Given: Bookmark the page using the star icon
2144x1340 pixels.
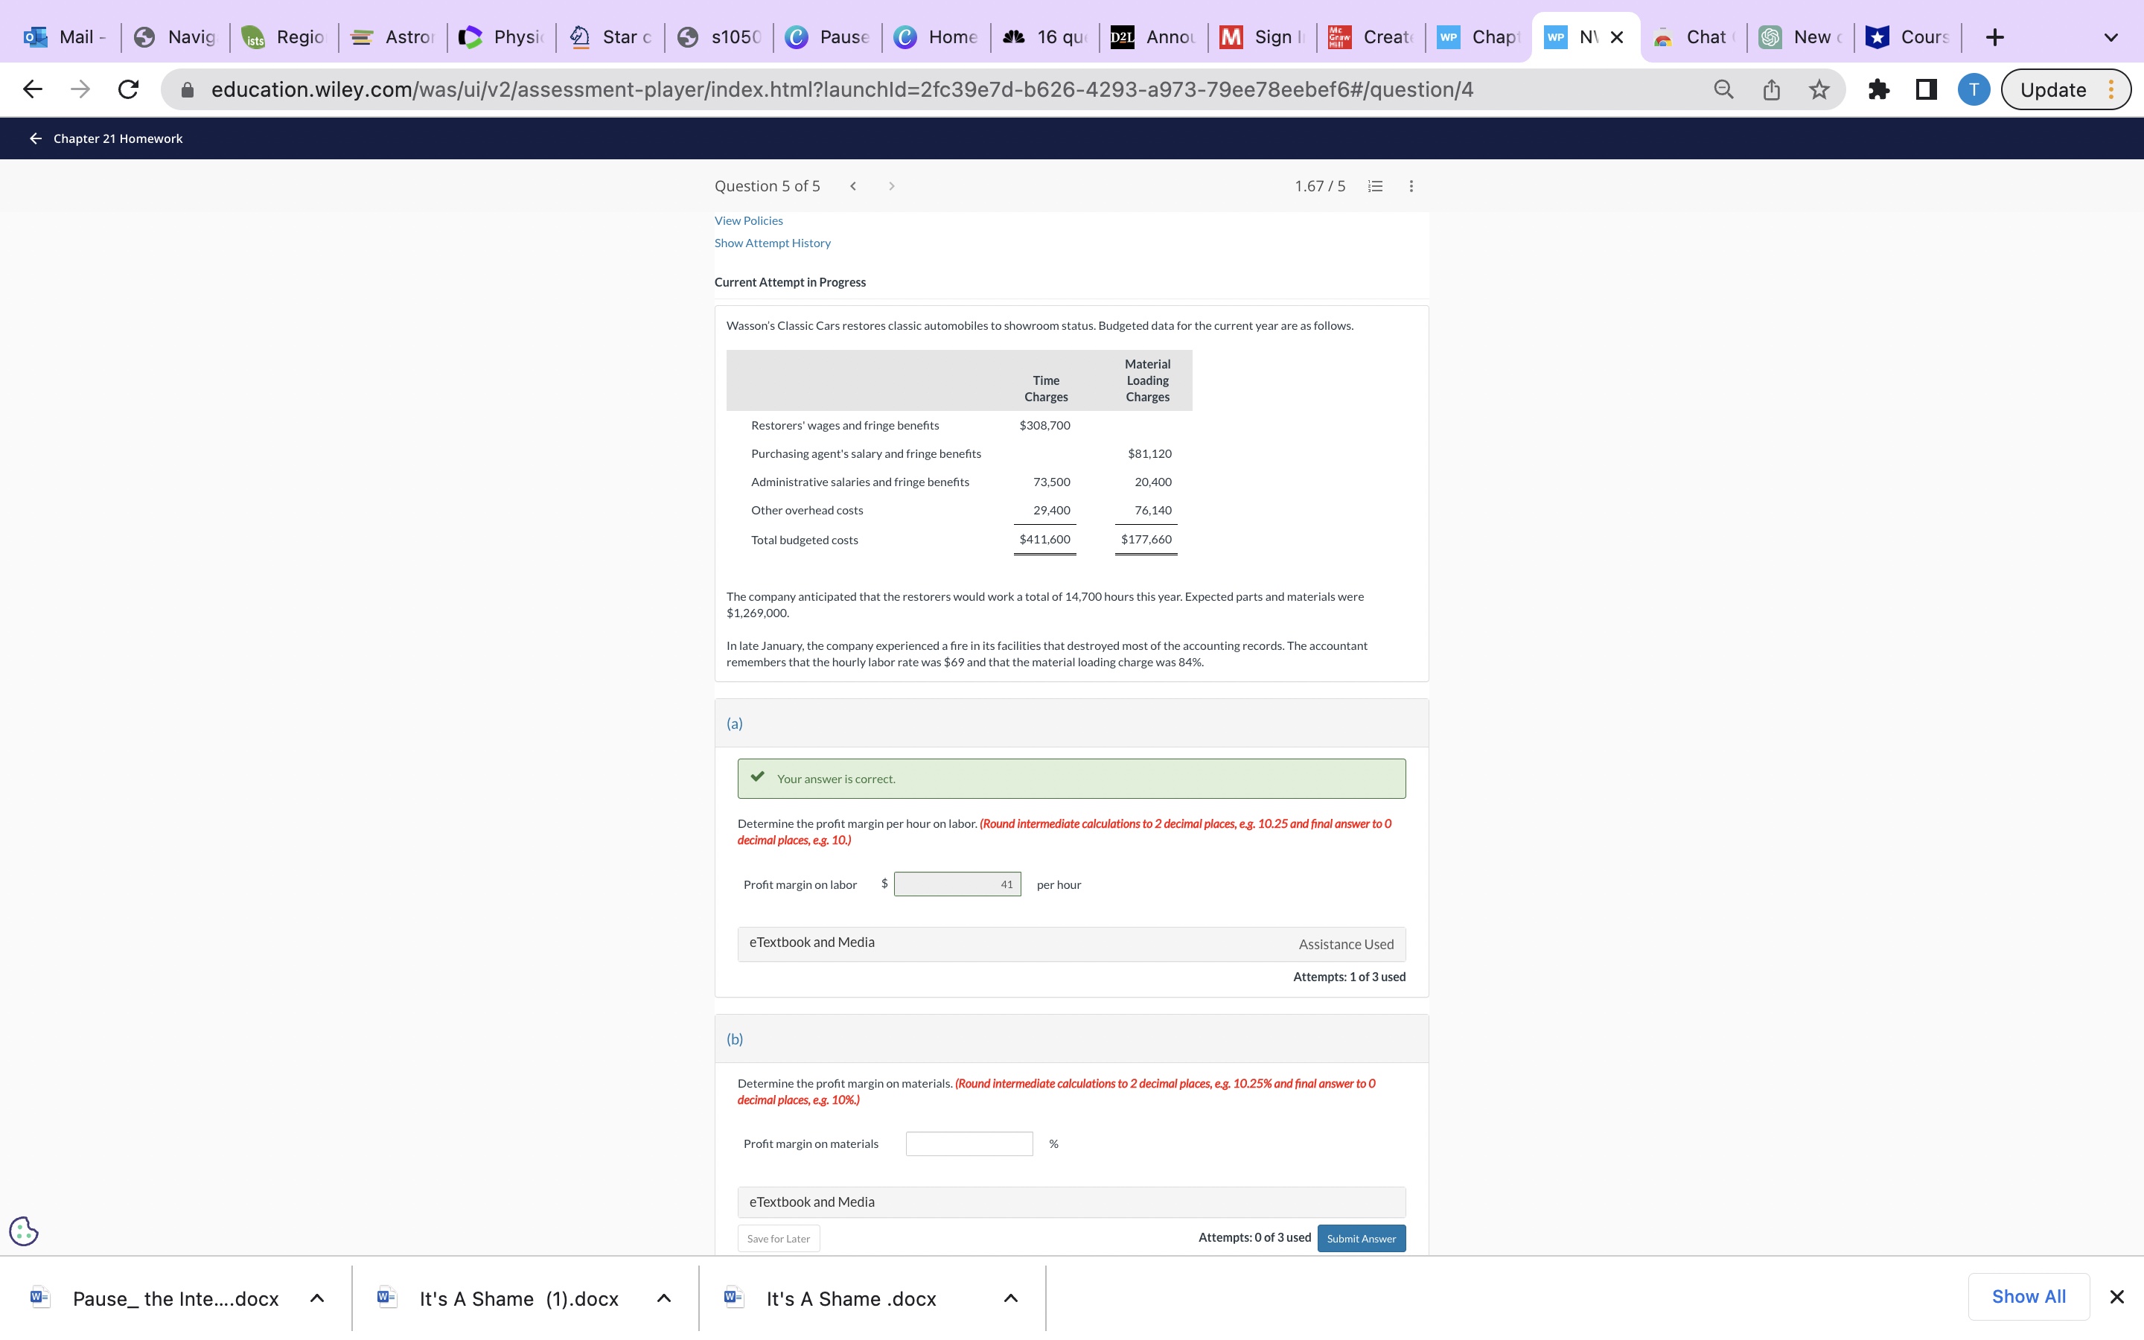Looking at the screenshot, I should click(1818, 89).
